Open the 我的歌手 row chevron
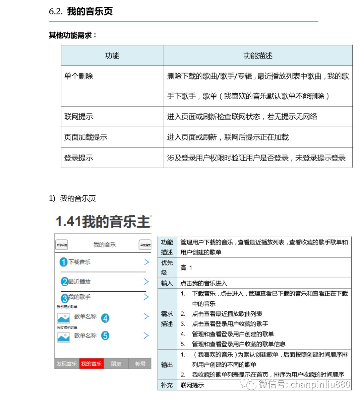 pos(146,297)
